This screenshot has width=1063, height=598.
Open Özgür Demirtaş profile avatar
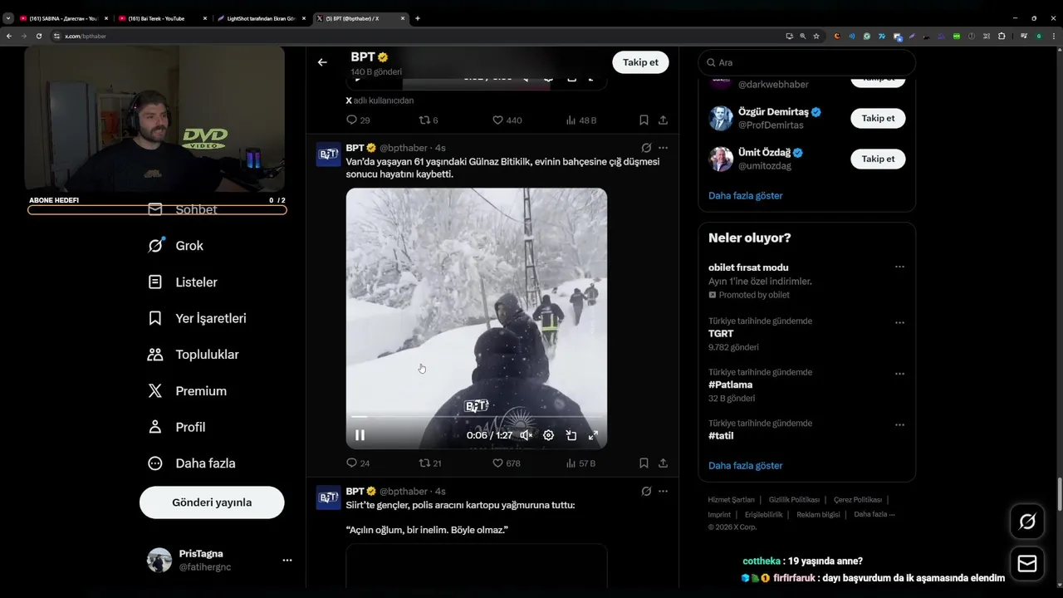coord(721,119)
